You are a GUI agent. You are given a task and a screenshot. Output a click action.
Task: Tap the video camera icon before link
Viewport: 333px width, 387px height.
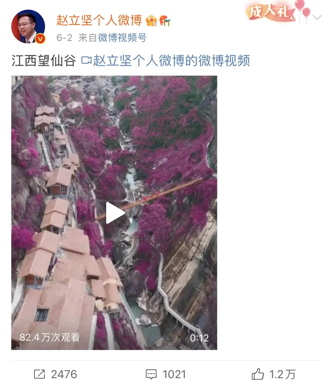click(x=86, y=60)
